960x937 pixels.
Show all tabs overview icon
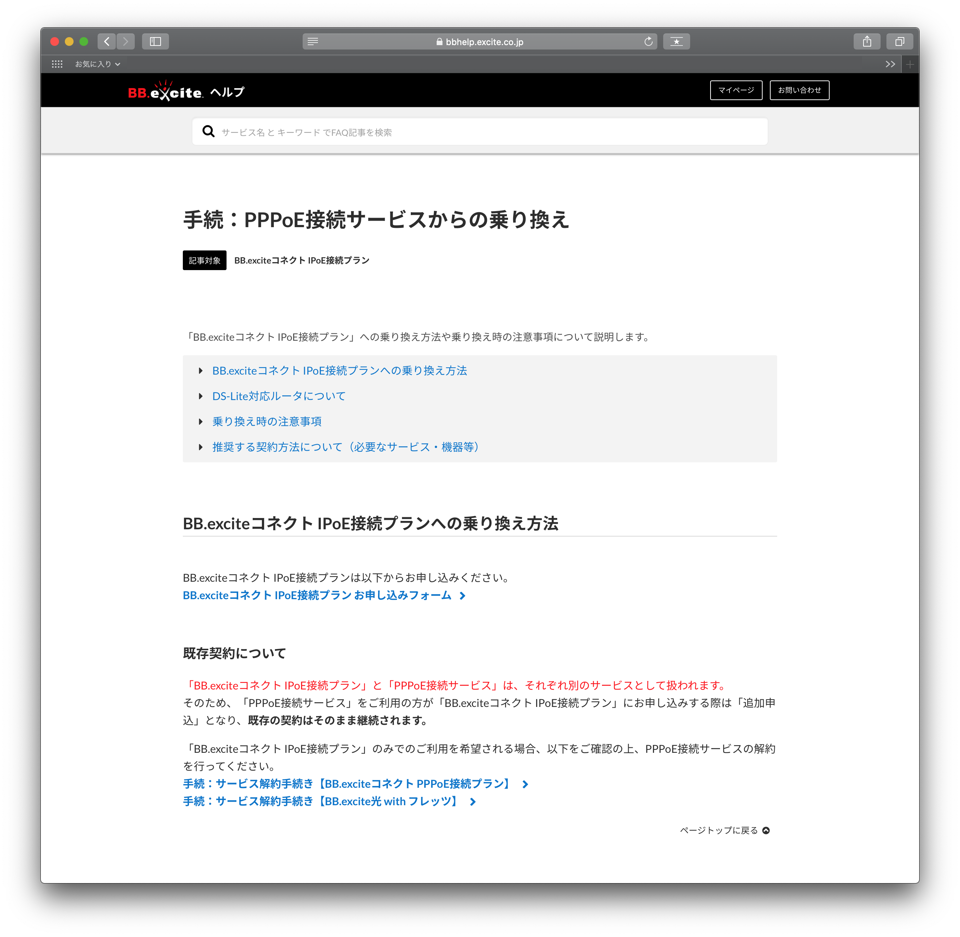click(x=900, y=42)
